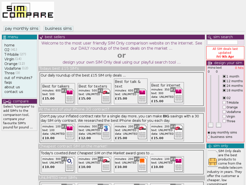246x185 pixels.
Task: Click the sim only header icon
Action: click(209, 146)
